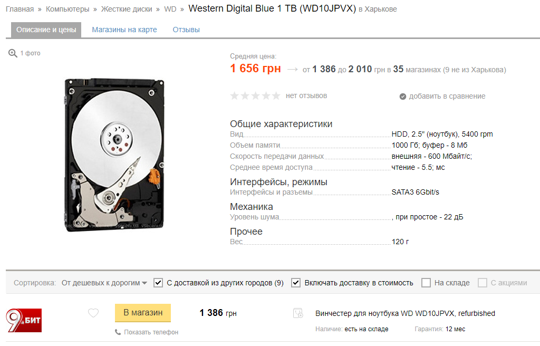Rate the product with the first star
Viewport: 540px width, 346px height.
coord(235,95)
